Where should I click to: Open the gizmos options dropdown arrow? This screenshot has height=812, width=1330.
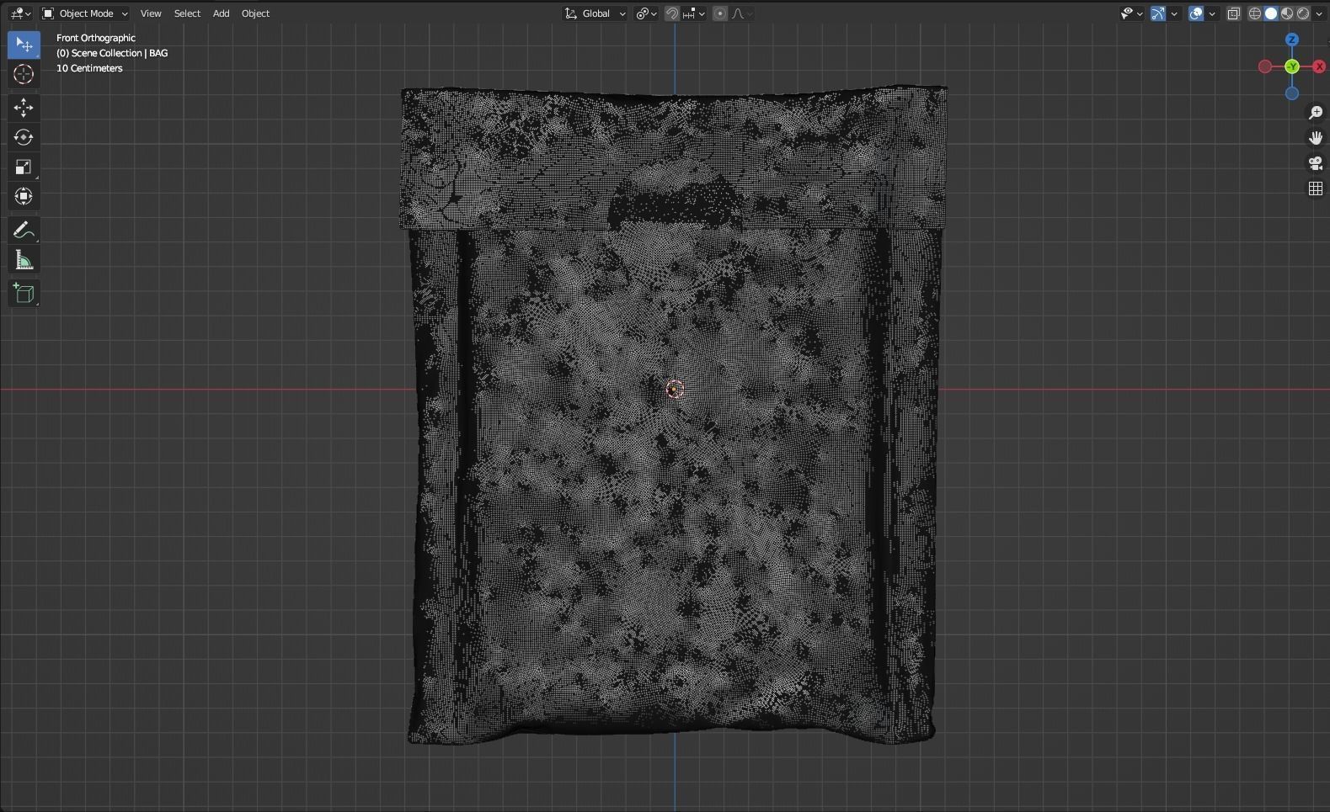pos(1174,13)
